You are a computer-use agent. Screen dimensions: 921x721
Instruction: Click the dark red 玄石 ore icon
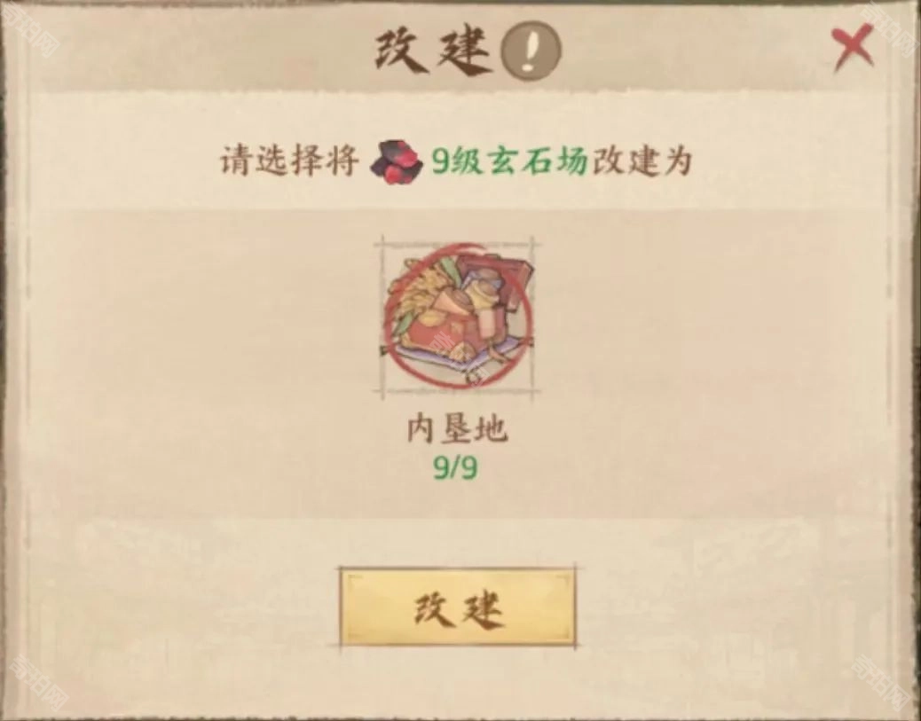396,162
